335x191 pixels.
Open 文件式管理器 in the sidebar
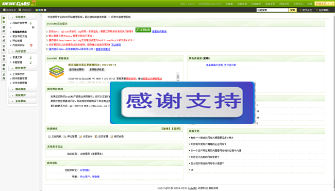(x=20, y=83)
